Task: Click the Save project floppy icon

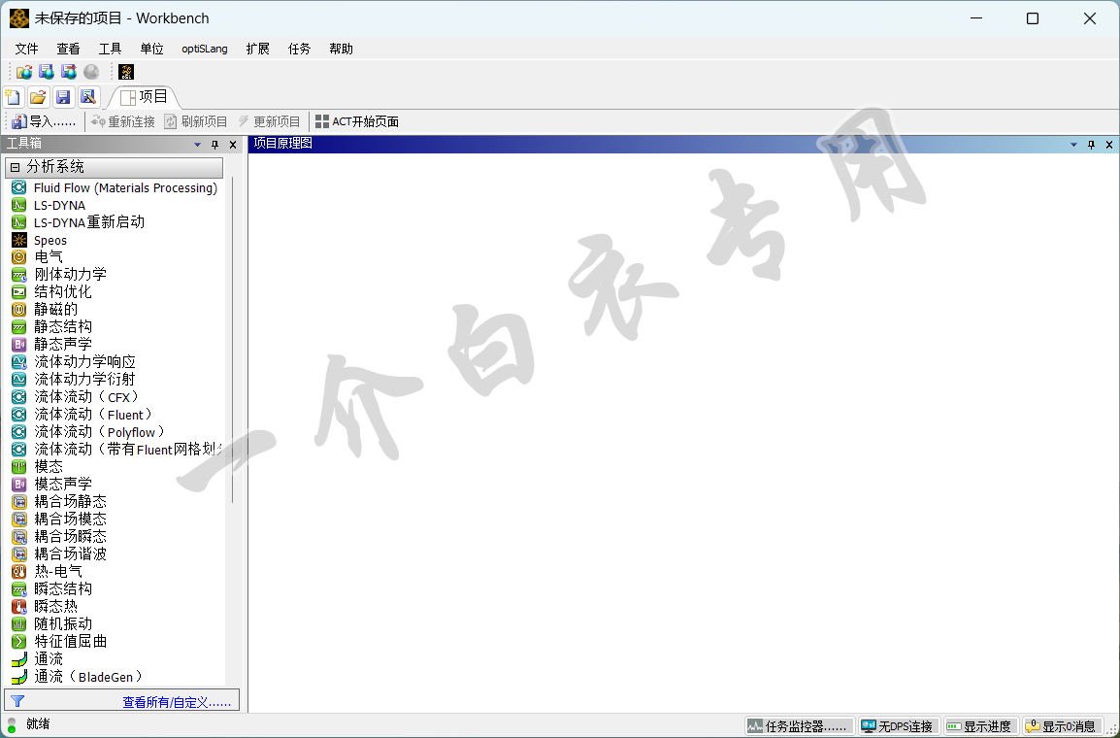Action: click(64, 96)
